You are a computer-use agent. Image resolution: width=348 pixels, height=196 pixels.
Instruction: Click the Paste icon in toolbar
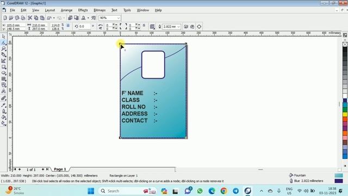42,18
